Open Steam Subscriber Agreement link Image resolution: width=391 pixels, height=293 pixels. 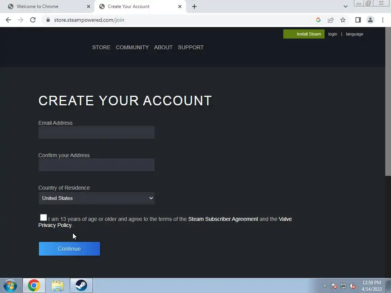(x=223, y=219)
